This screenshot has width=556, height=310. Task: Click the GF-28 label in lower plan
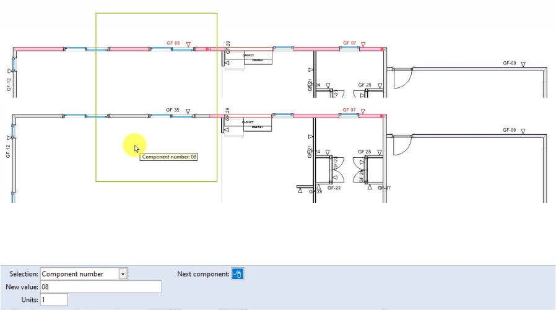315,192
